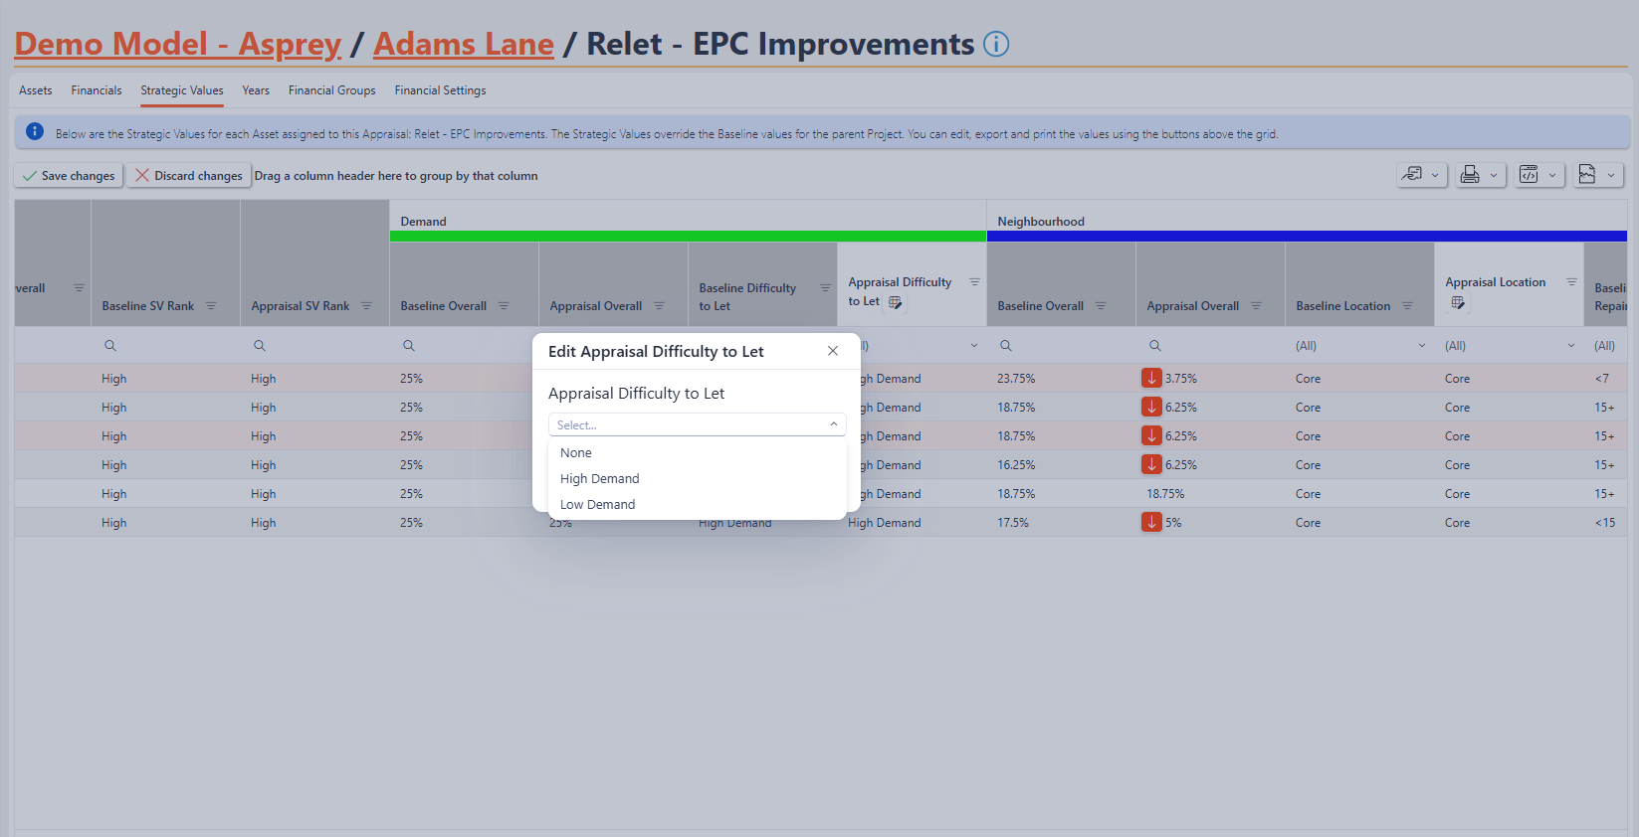Click the code window export icon
The height and width of the screenshot is (837, 1639).
1529,175
